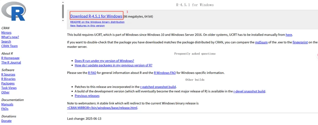Open the fingerprint link

coord(300,42)
